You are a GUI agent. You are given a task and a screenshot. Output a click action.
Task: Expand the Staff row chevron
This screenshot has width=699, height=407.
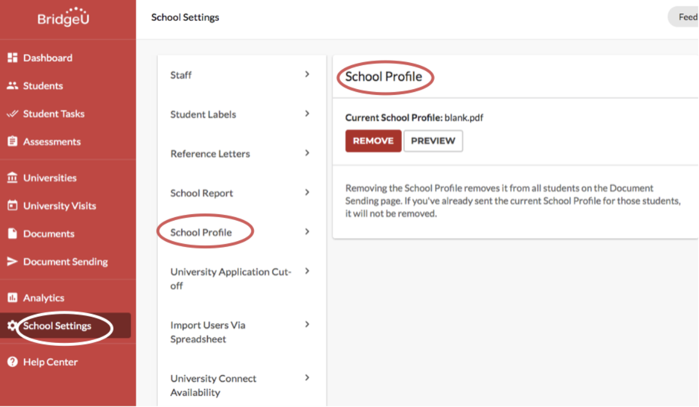click(x=307, y=75)
